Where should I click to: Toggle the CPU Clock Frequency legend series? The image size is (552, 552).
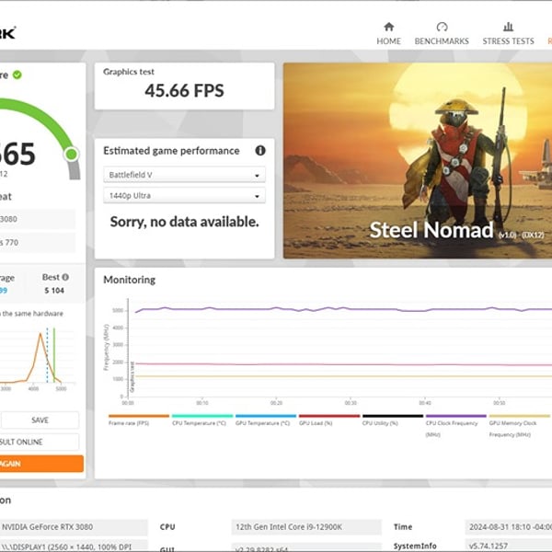point(456,426)
